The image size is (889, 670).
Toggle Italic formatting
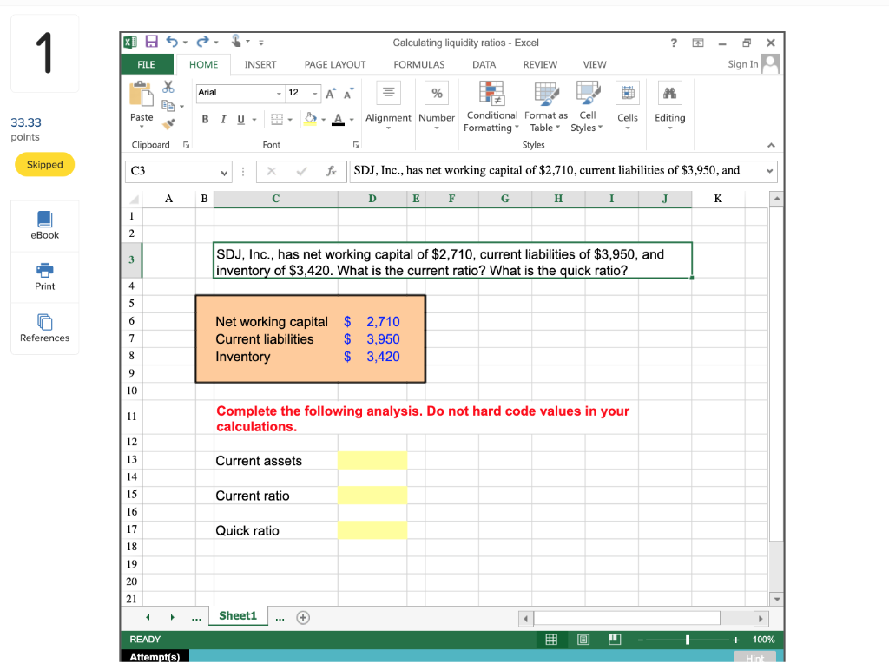223,119
